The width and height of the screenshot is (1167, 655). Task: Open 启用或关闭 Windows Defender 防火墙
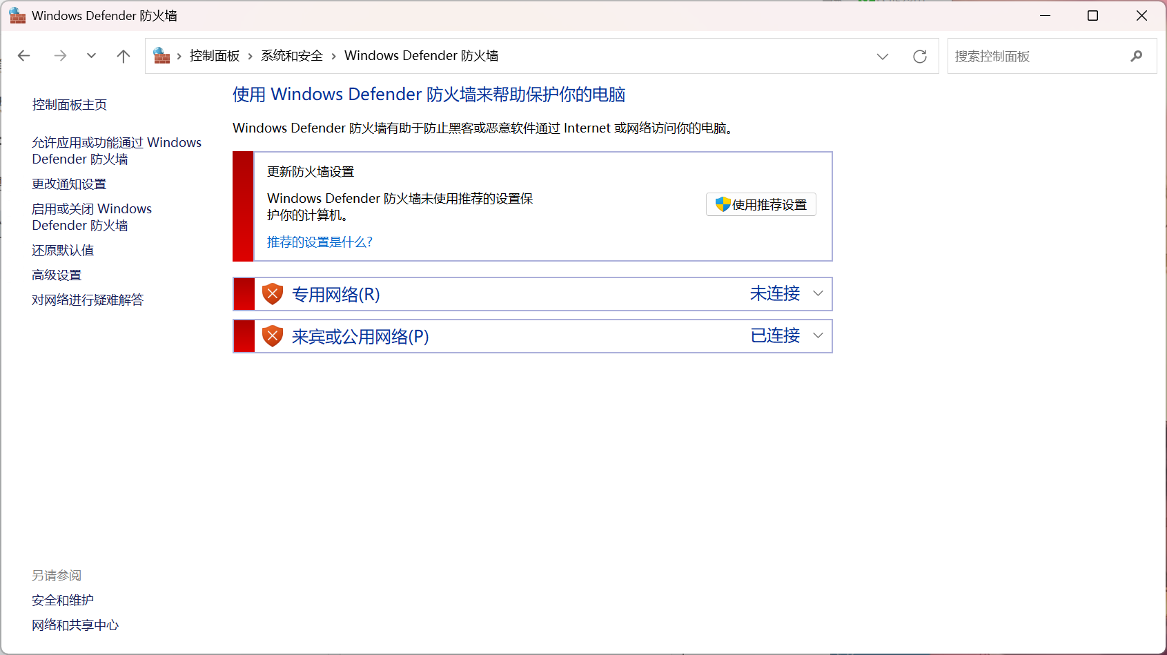tap(92, 217)
